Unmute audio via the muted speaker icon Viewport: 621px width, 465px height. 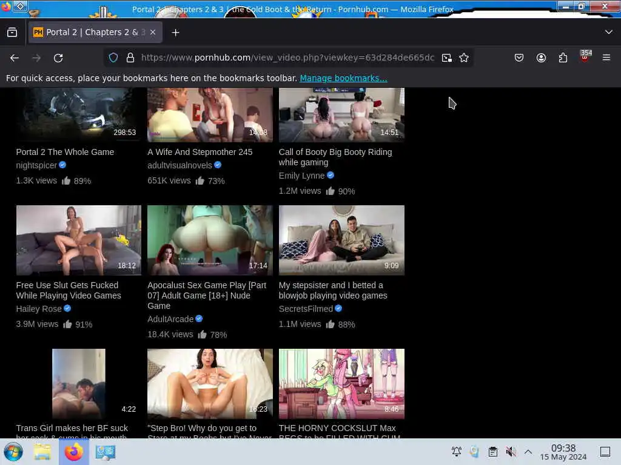[x=511, y=452]
